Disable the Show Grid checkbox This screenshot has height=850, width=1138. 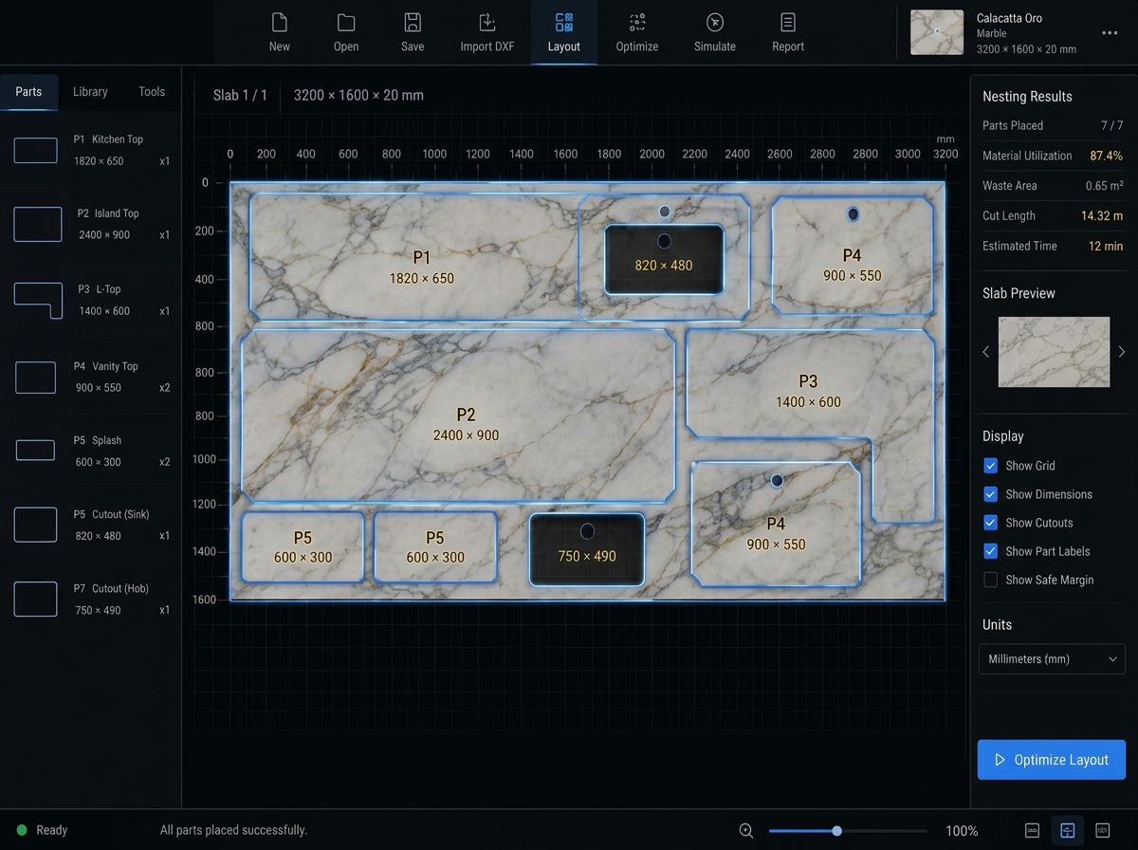(x=990, y=466)
